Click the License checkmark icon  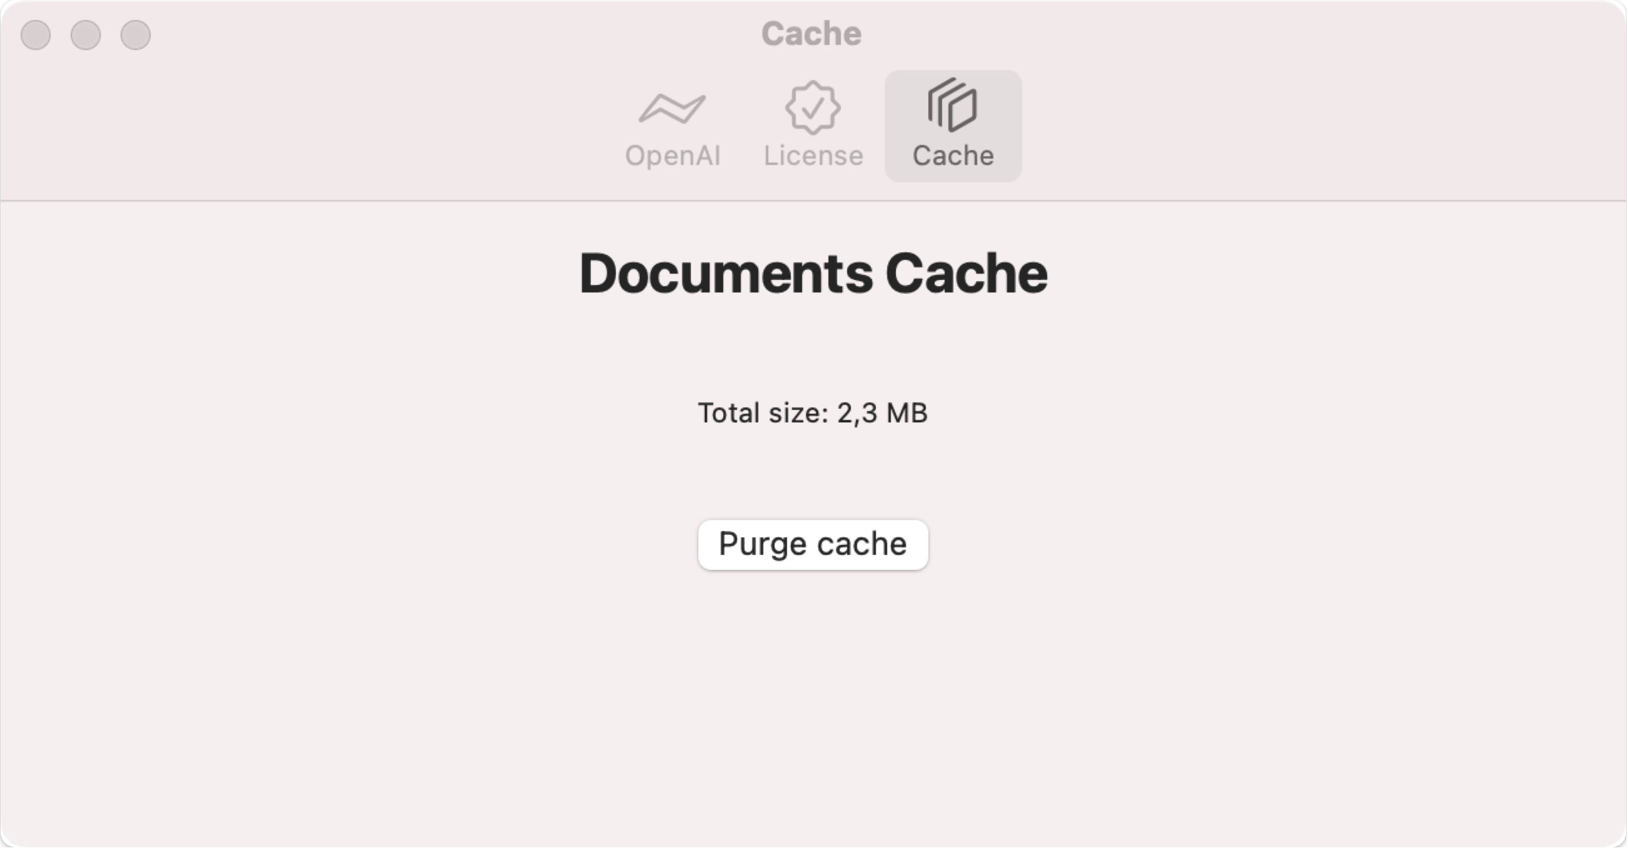click(x=813, y=106)
